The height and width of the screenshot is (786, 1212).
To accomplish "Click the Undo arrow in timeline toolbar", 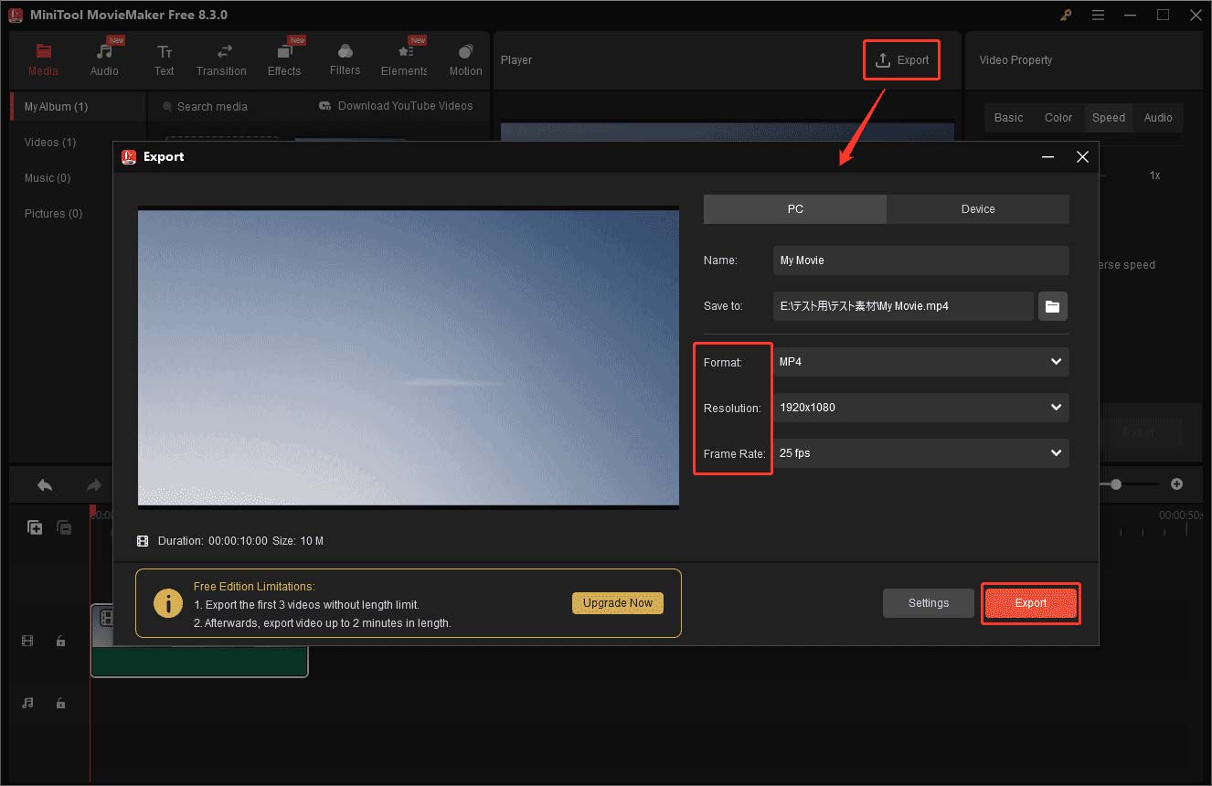I will tap(44, 485).
